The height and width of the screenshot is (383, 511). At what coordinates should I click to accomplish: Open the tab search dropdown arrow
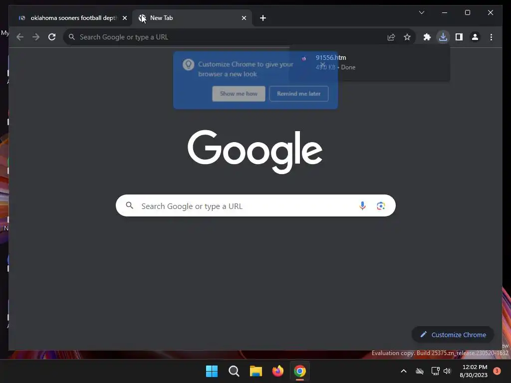point(422,12)
